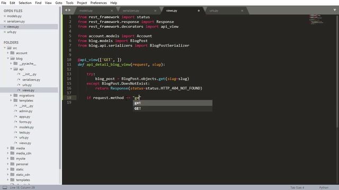Expand the static_cdn folder
The image size is (339, 190).
click(8, 175)
